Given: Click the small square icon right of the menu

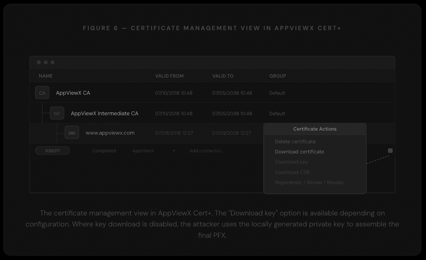Looking at the screenshot, I should click(x=390, y=151).
